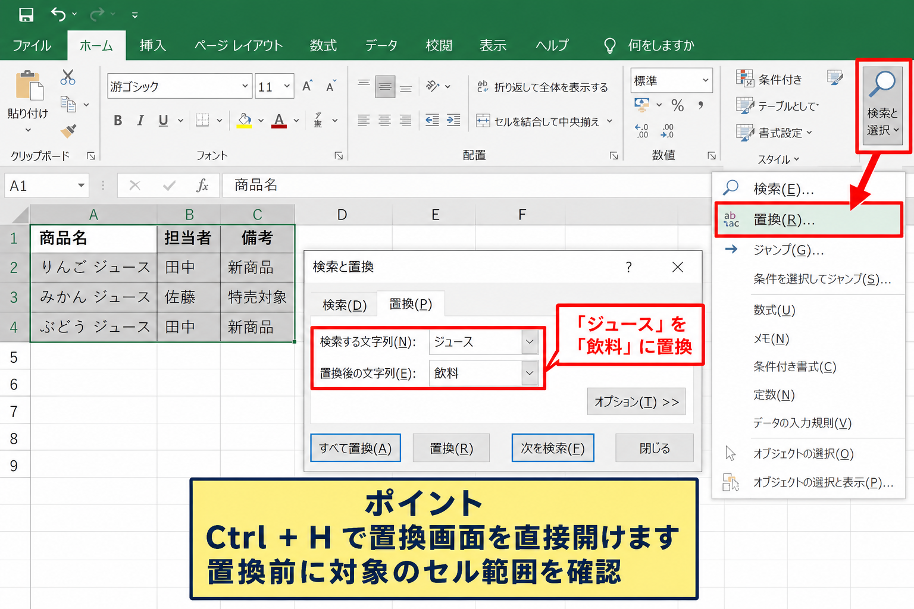Click the Save icon in title bar
Viewport: 914px width, 609px height.
click(26, 14)
